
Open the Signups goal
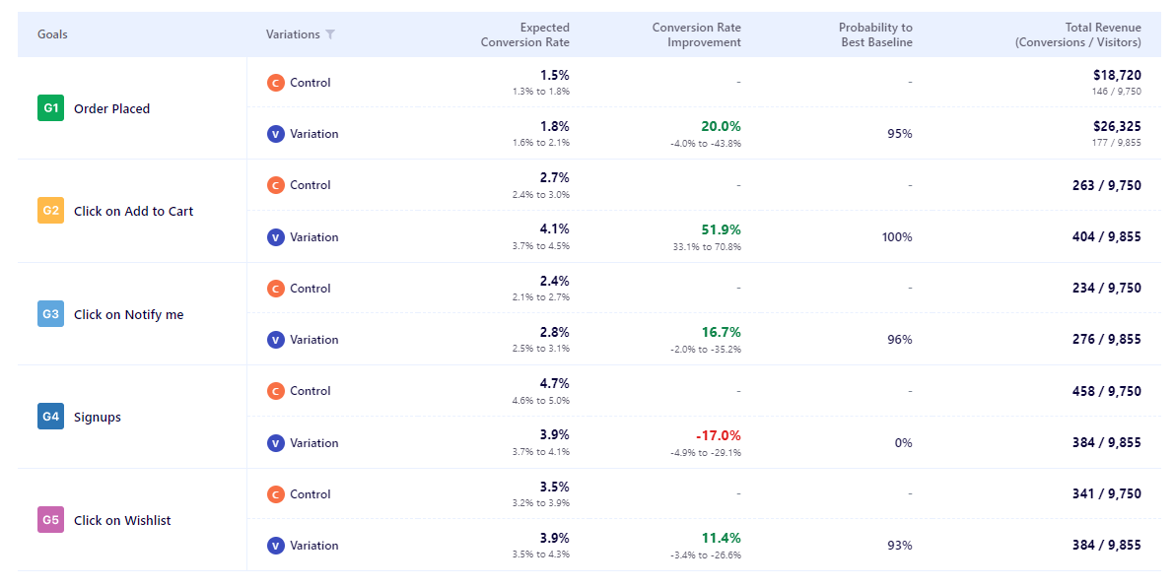[98, 418]
